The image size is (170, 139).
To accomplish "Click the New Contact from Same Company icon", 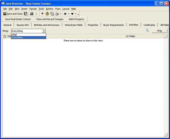I will [x=52, y=14].
